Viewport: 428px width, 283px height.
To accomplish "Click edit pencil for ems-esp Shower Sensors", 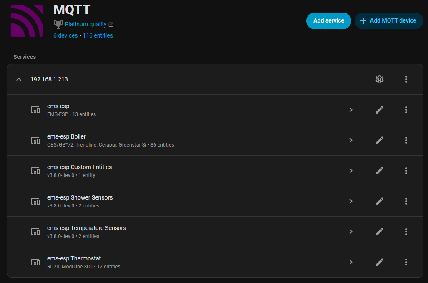I will (x=379, y=201).
